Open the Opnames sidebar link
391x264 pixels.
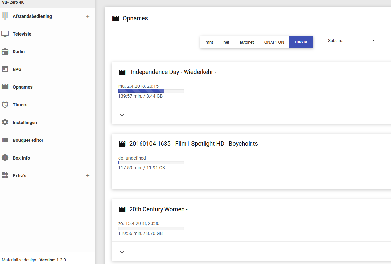coord(22,87)
